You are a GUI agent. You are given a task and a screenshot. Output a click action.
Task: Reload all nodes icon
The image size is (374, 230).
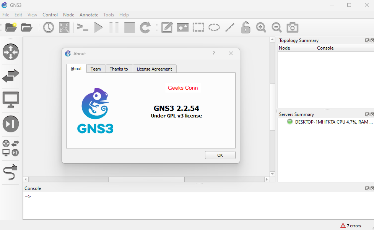coord(145,27)
